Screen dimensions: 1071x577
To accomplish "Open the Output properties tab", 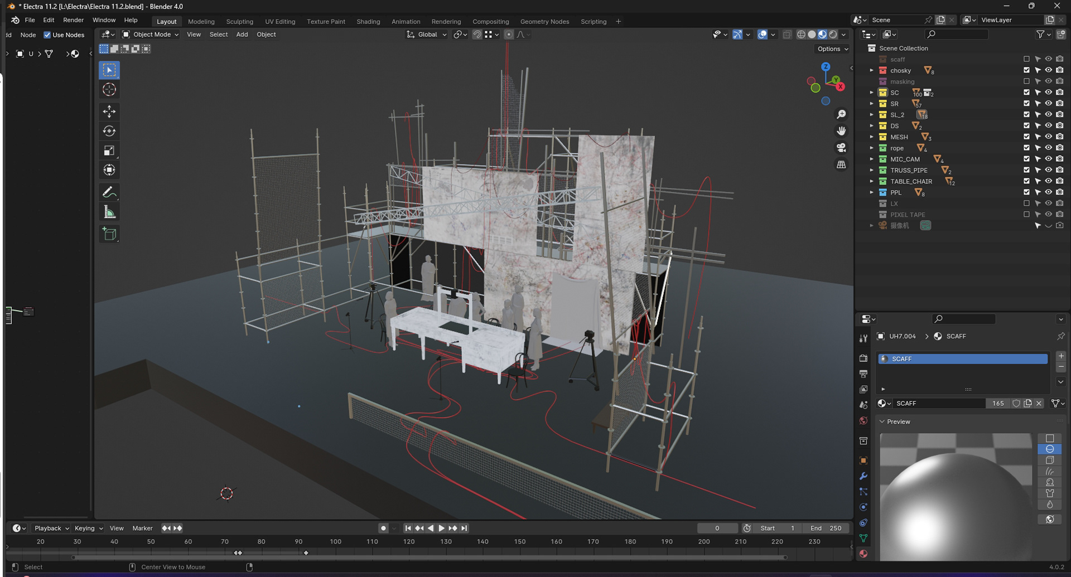I will click(863, 374).
